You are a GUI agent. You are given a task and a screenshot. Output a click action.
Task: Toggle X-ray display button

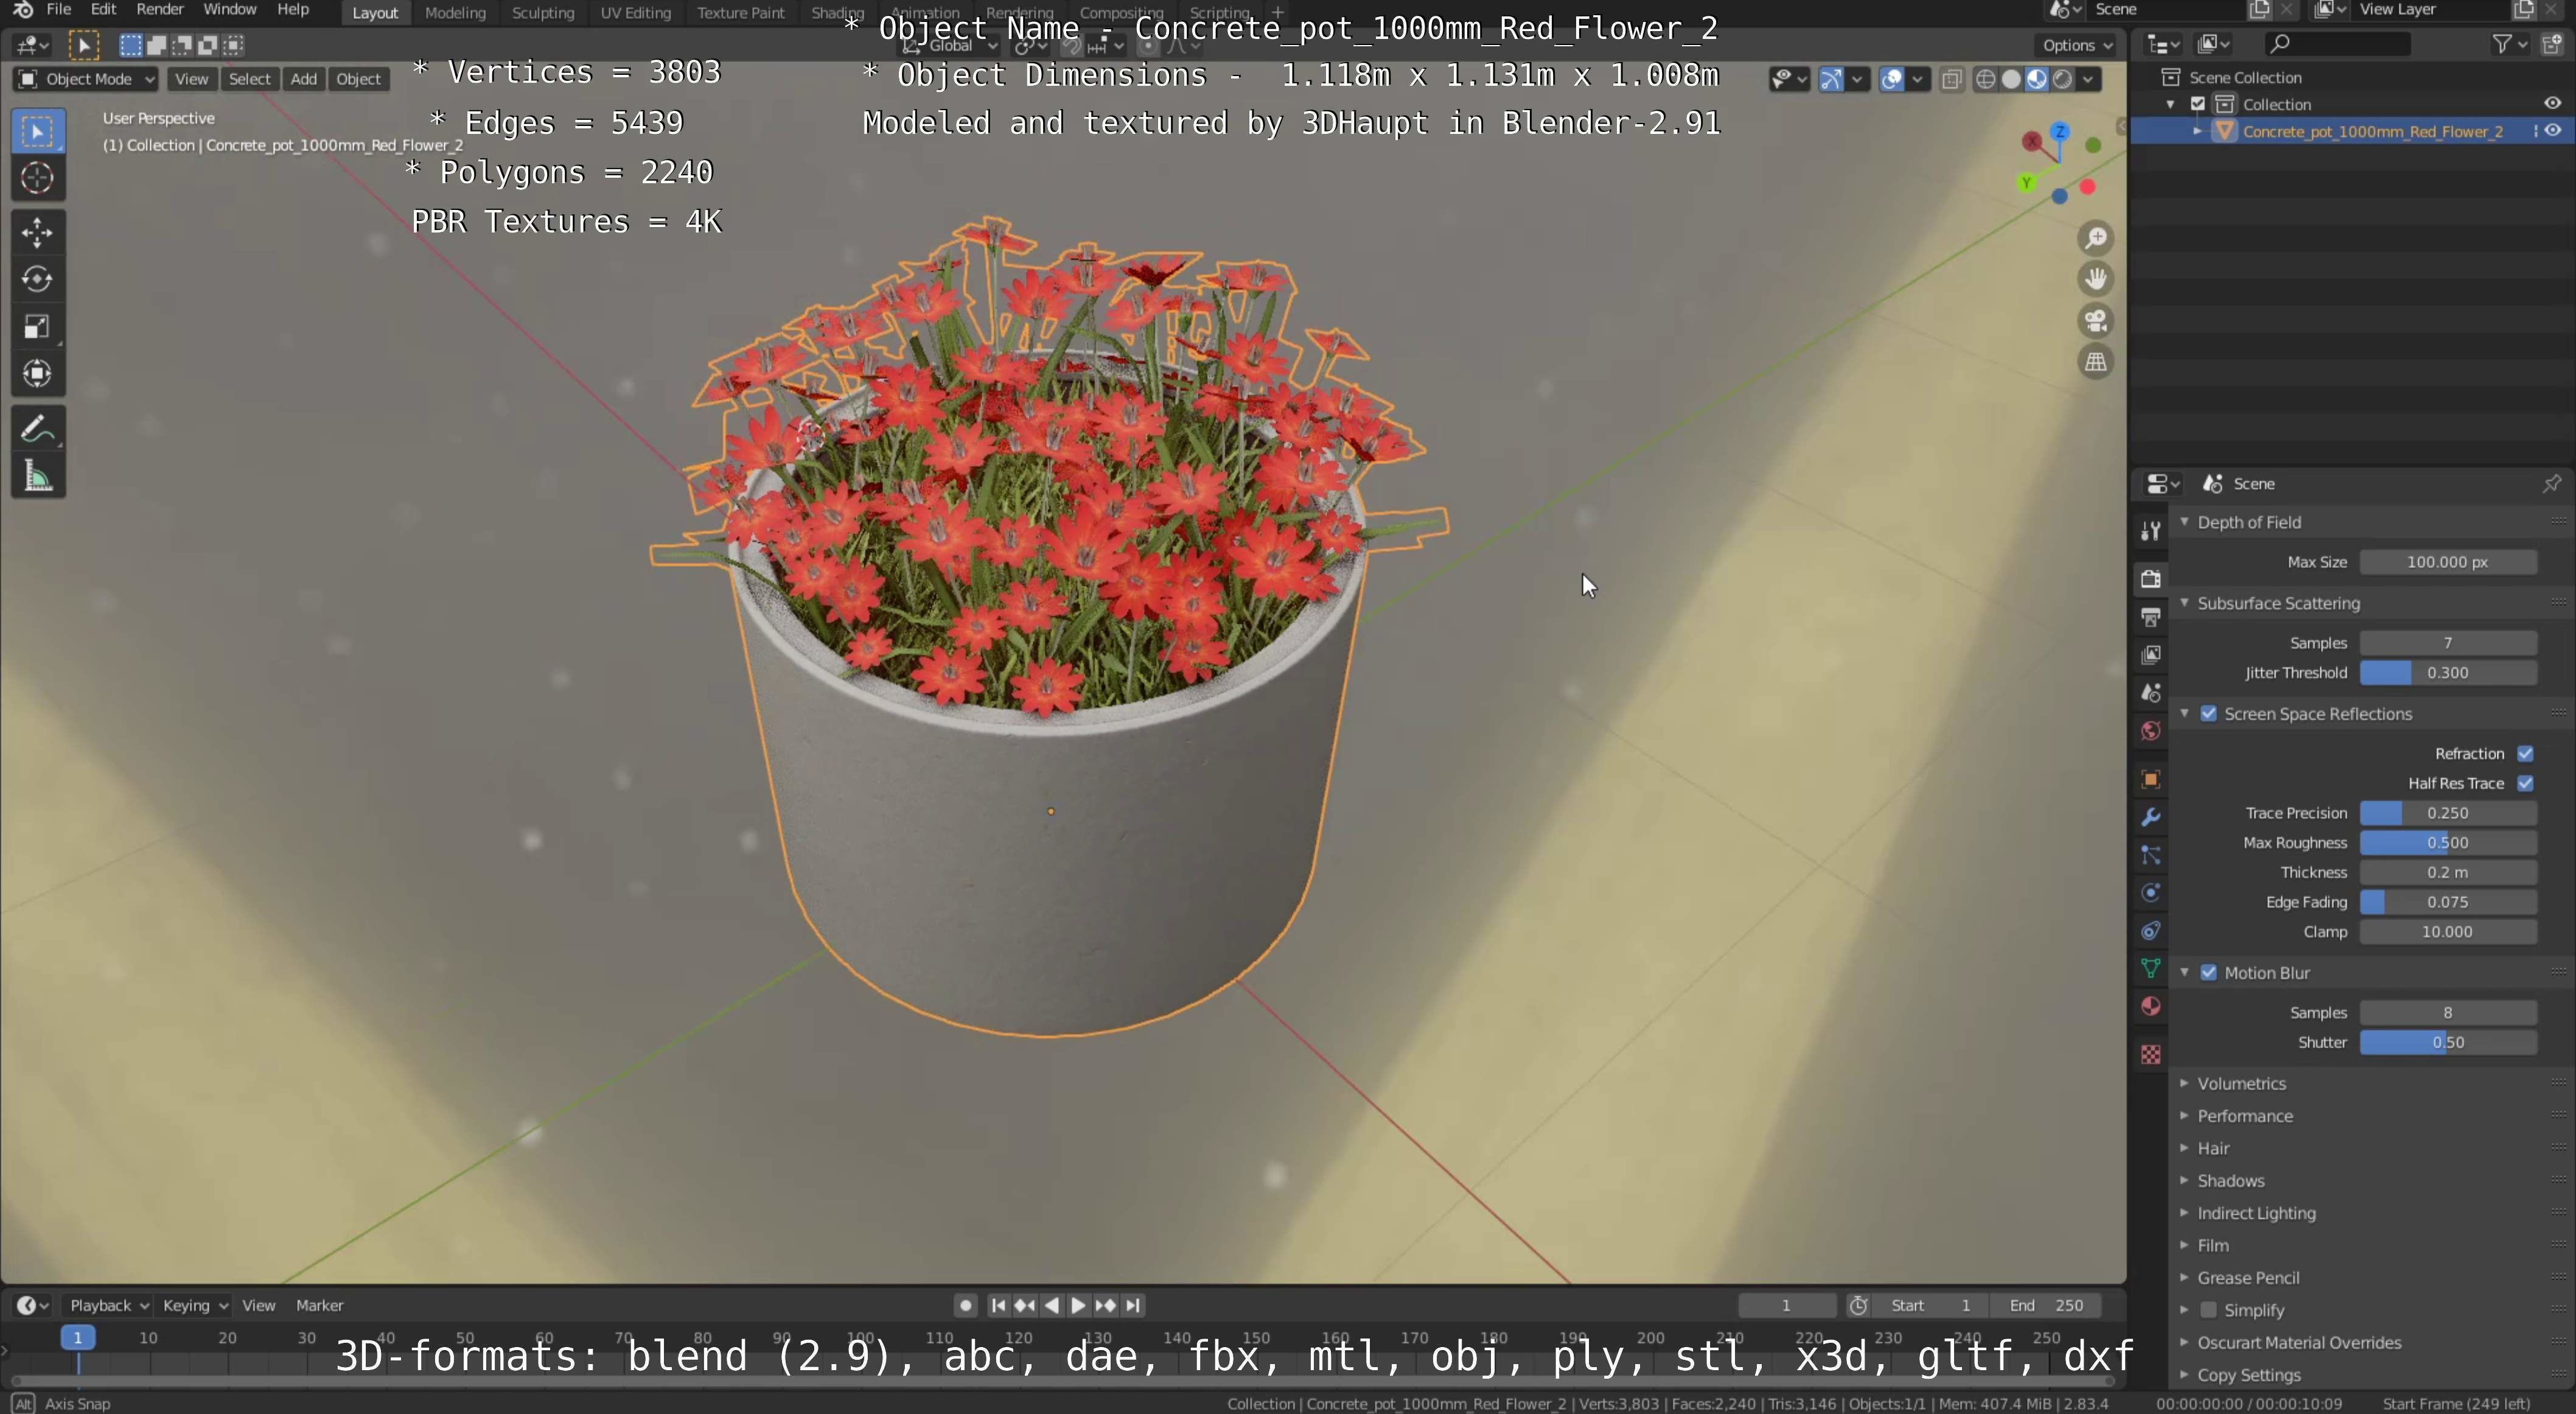(x=1951, y=79)
